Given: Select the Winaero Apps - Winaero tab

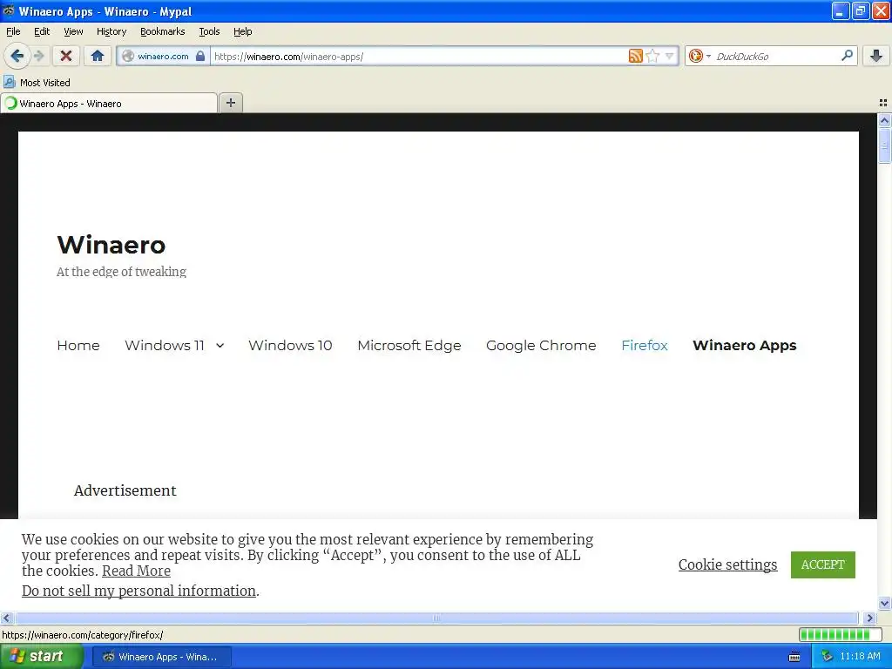Looking at the screenshot, I should (109, 104).
